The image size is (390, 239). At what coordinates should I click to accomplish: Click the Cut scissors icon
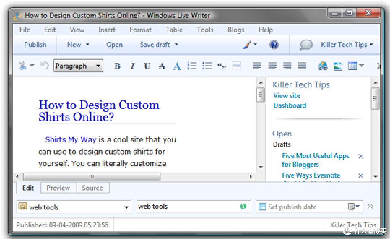click(x=23, y=66)
